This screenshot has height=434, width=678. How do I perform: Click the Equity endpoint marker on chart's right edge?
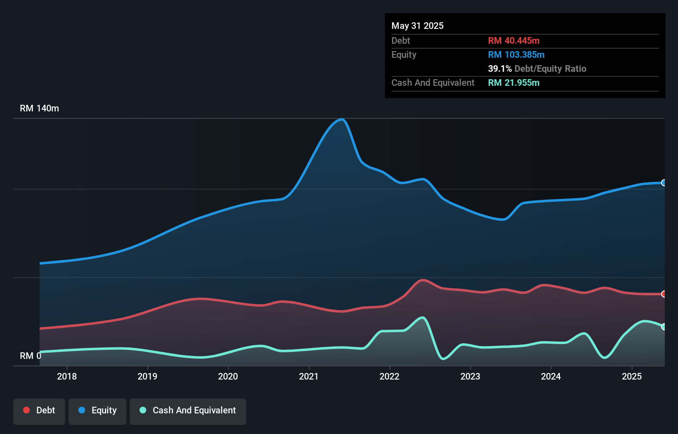coord(663,183)
